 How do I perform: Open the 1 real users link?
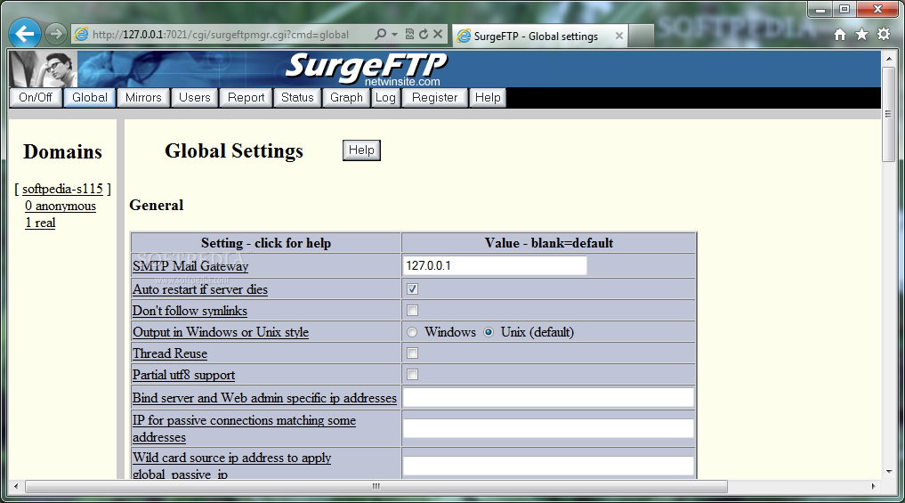40,223
